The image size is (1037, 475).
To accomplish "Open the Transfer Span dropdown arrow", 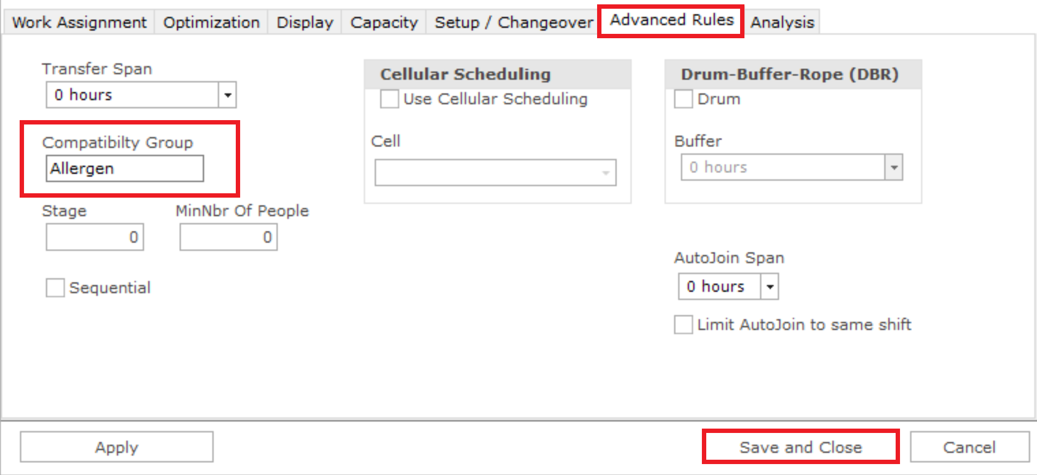I will pos(228,95).
